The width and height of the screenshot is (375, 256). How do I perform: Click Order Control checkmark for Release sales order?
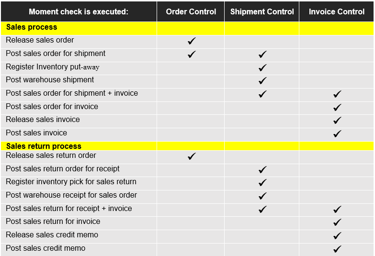(192, 41)
